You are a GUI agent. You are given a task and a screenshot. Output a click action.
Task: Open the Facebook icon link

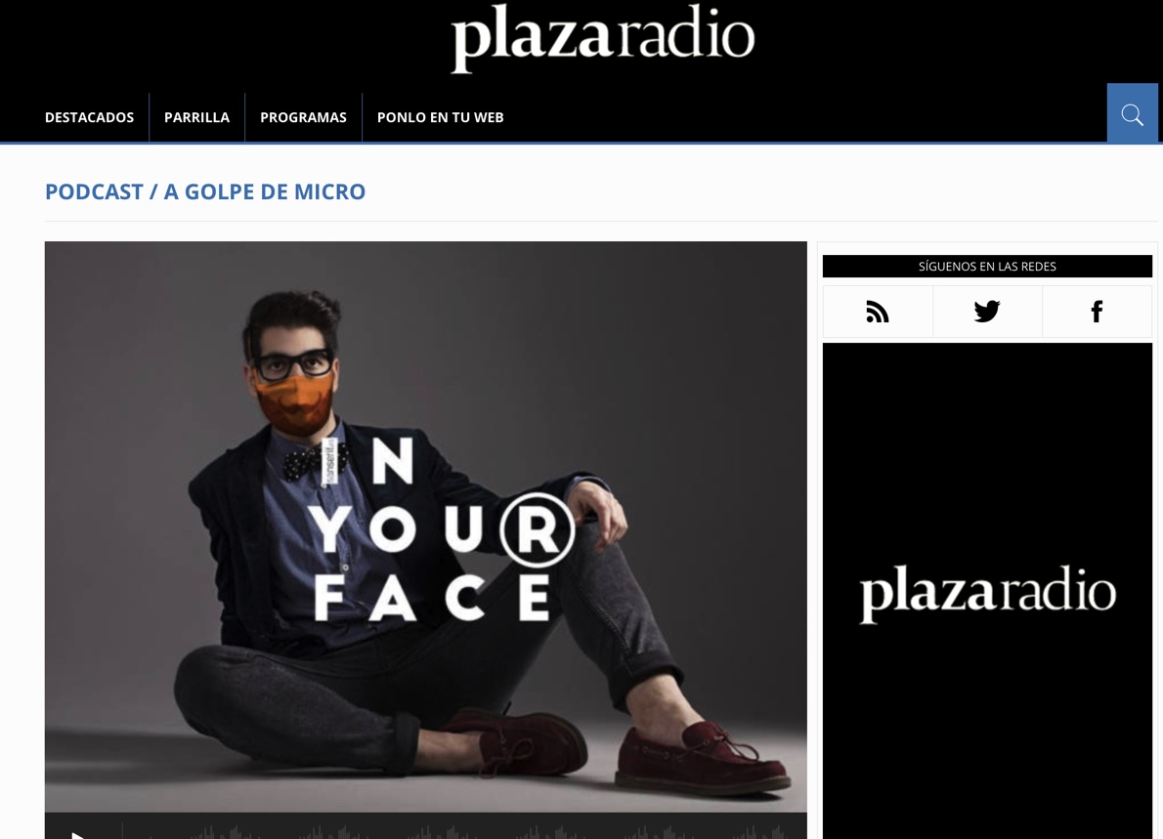1097,312
